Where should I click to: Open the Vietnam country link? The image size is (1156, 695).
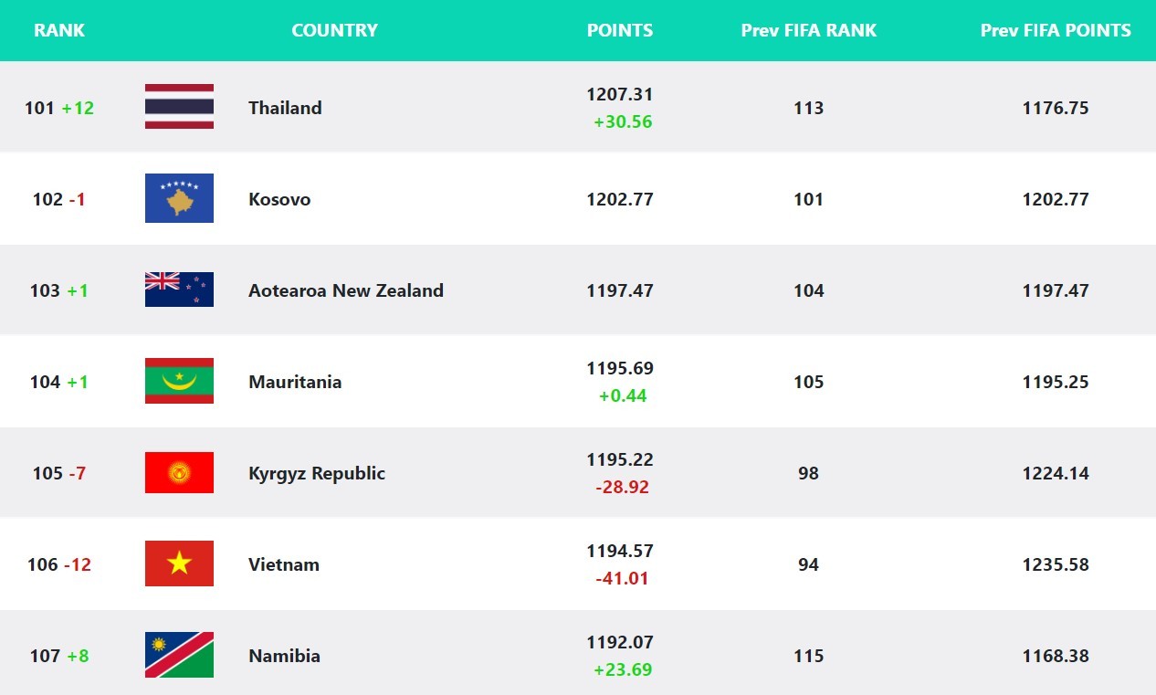tap(284, 564)
